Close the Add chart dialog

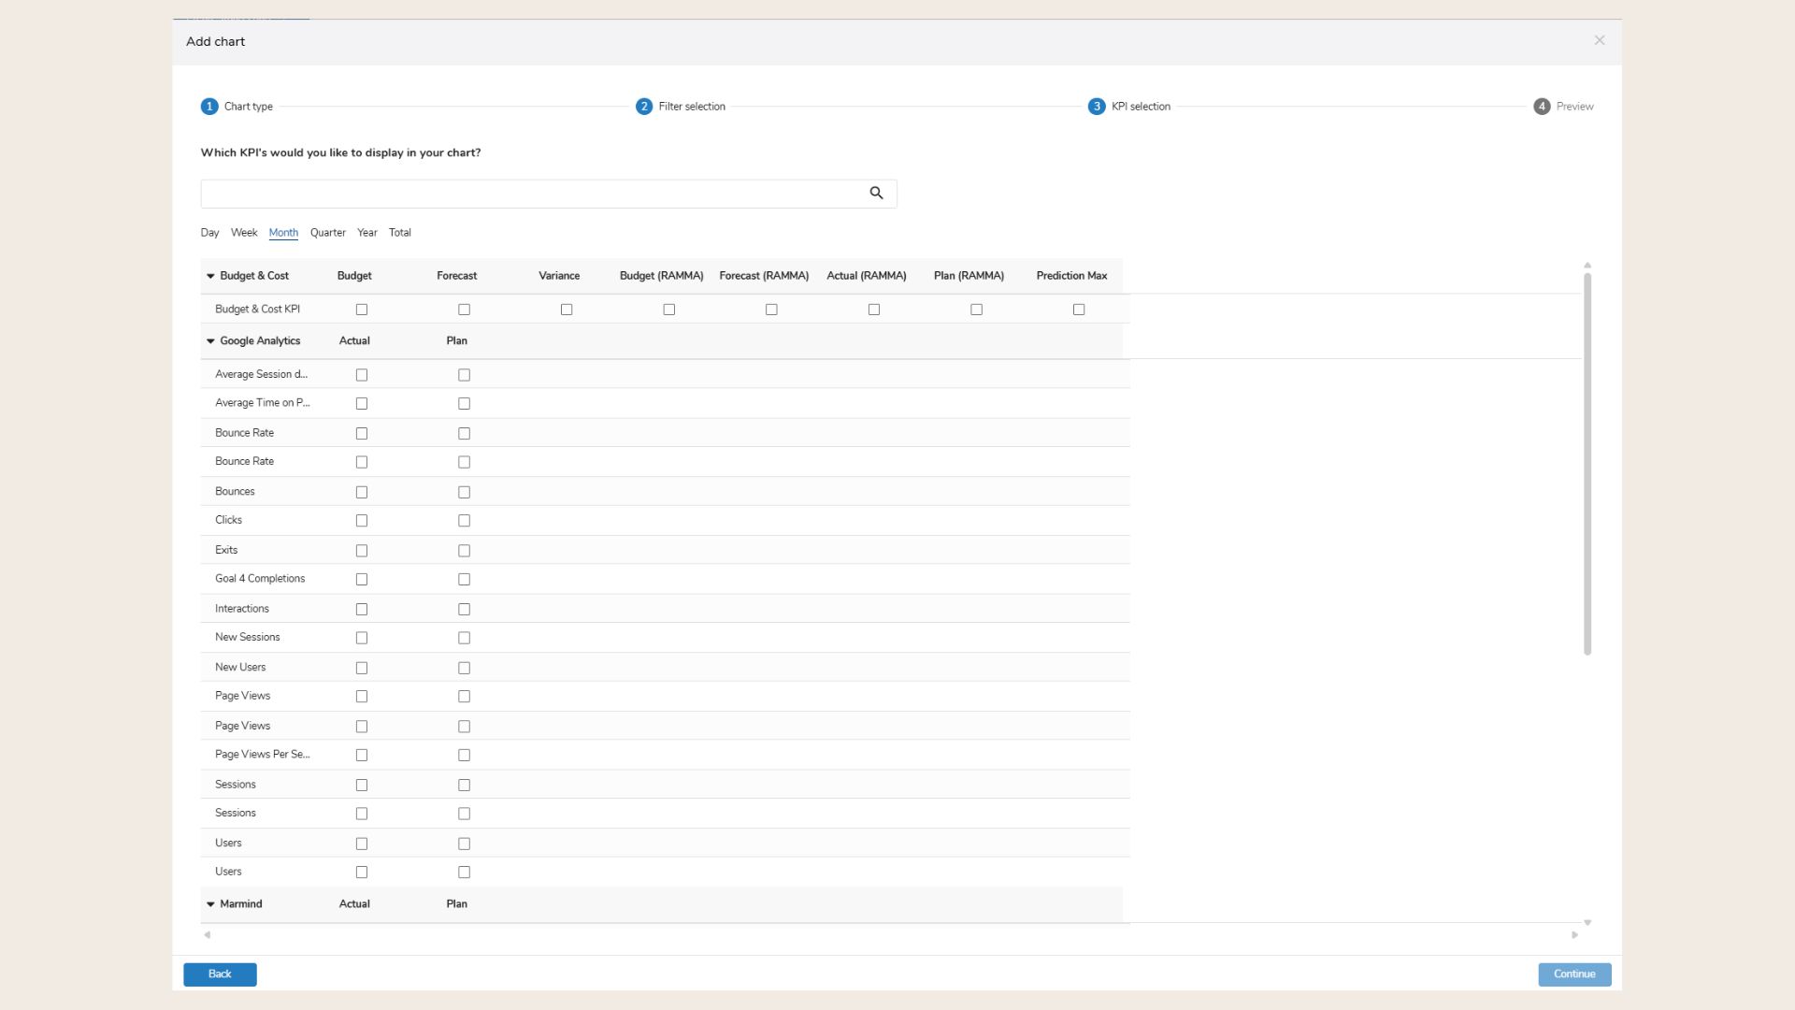1599,40
